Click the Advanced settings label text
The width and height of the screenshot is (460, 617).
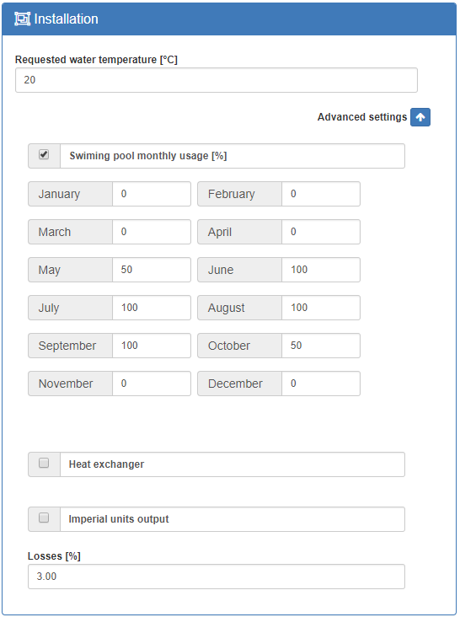pos(362,117)
